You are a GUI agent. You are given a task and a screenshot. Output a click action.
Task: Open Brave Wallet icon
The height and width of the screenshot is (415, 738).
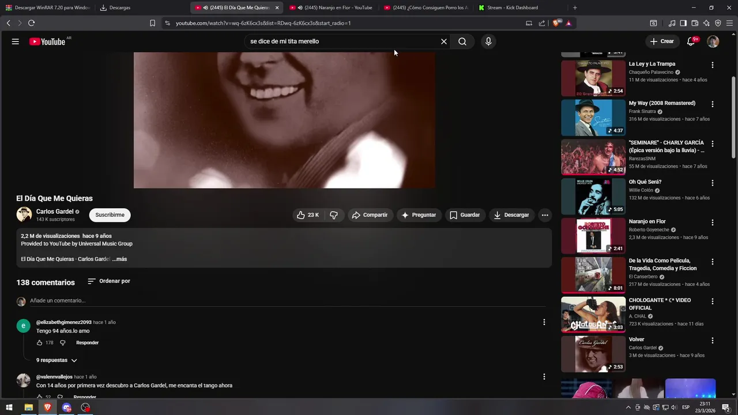coord(695,23)
